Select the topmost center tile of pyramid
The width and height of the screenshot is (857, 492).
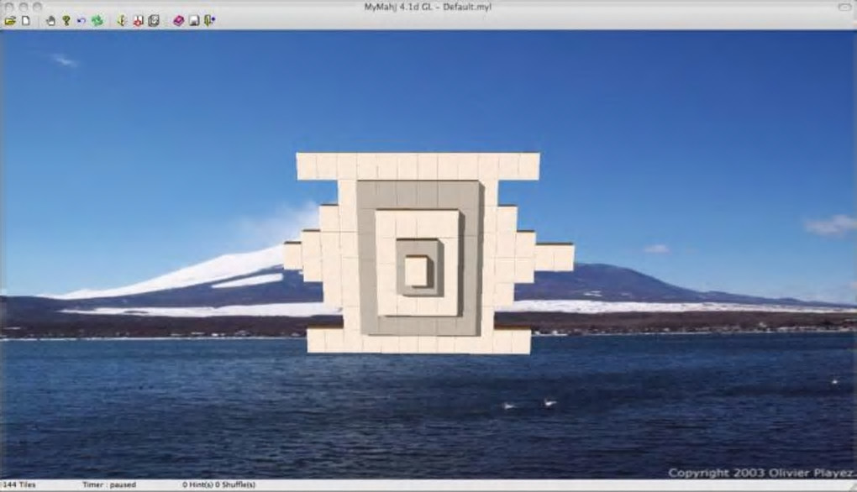coord(417,271)
